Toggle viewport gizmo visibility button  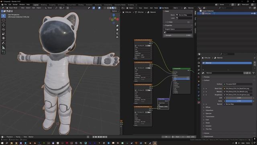pyautogui.click(x=94, y=8)
